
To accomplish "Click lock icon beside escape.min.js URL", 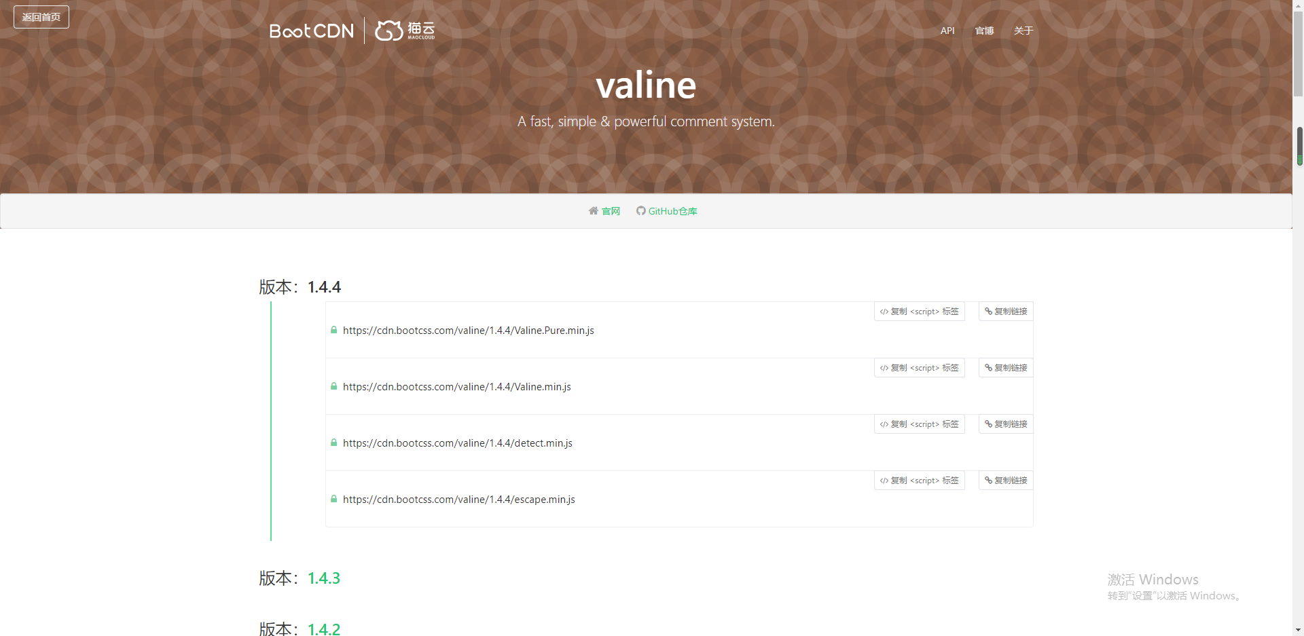I will (333, 499).
